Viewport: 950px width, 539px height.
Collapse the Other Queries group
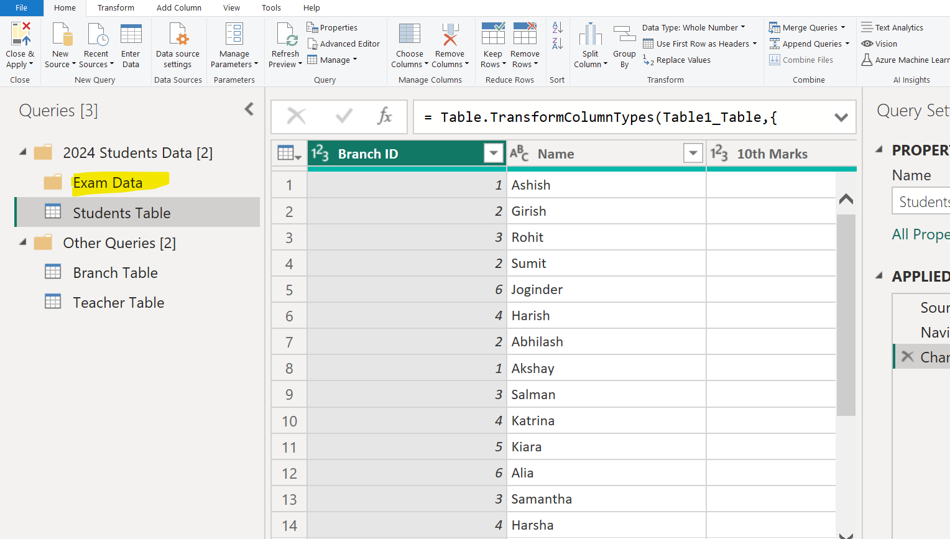(x=23, y=242)
